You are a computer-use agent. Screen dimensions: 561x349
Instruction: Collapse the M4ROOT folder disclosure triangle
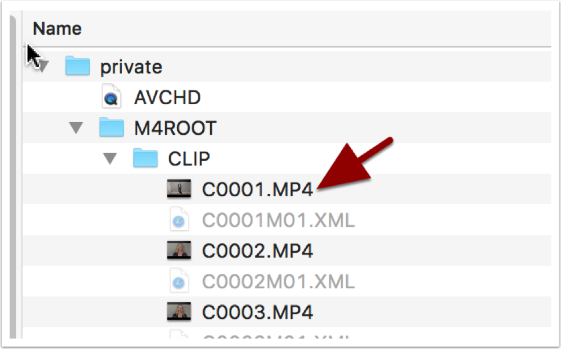click(x=76, y=128)
